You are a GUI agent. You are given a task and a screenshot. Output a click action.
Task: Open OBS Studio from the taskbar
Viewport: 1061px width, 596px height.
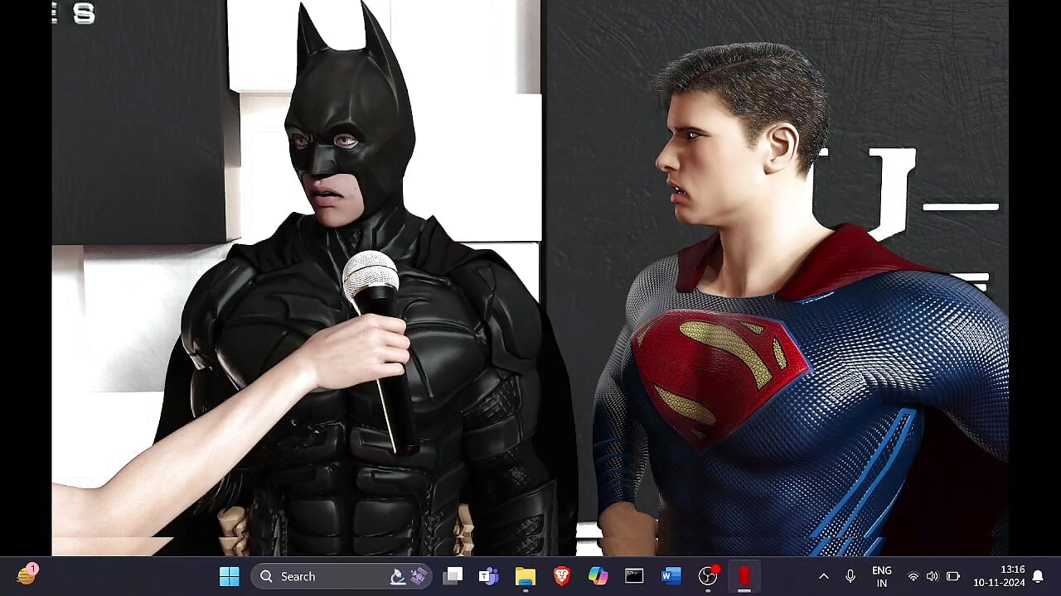[708, 576]
